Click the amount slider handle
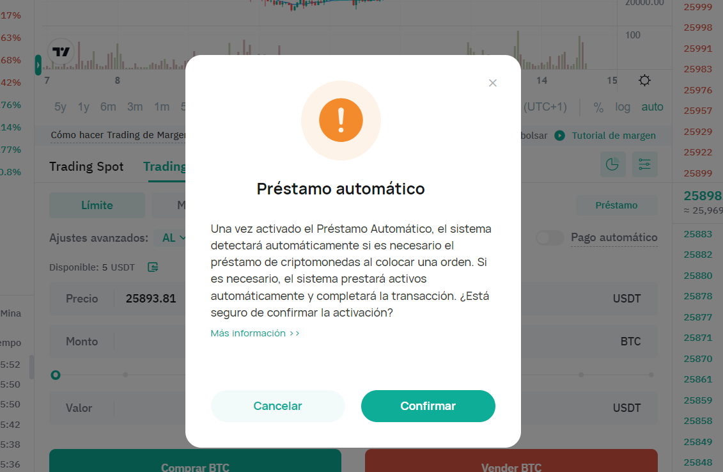 56,375
